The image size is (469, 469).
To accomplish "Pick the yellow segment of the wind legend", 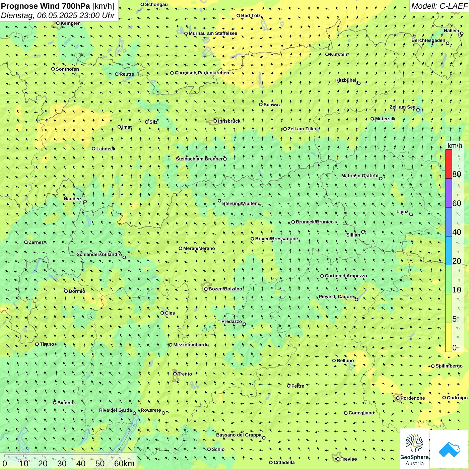I will pyautogui.click(x=449, y=337).
